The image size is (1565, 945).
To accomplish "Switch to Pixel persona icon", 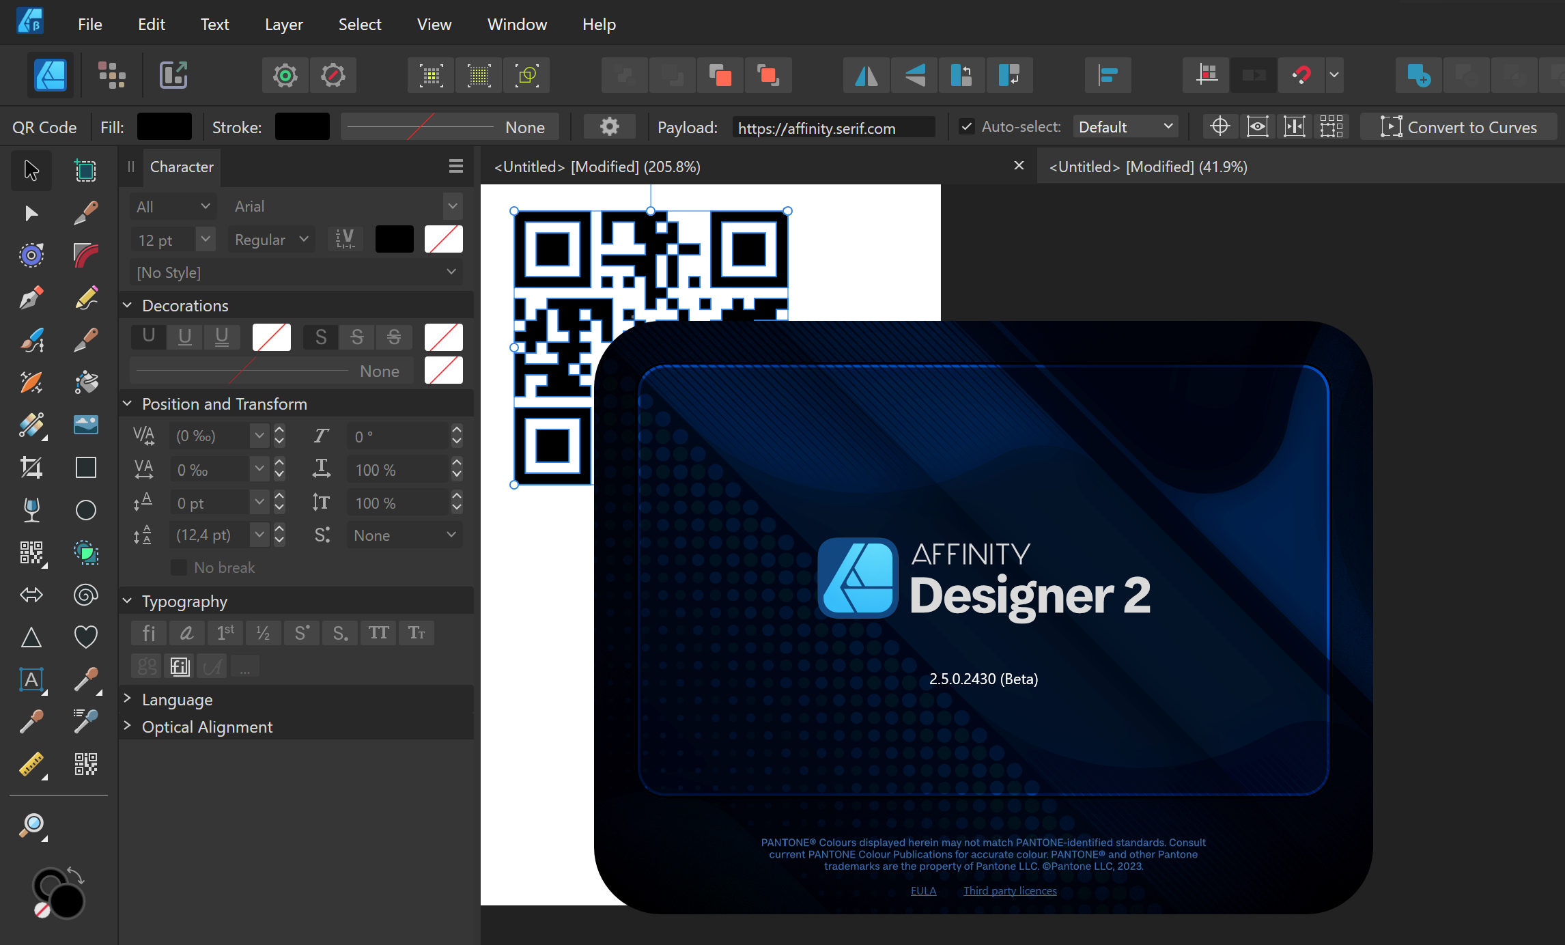I will point(111,75).
